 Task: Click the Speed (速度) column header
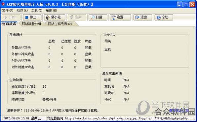[77, 41]
